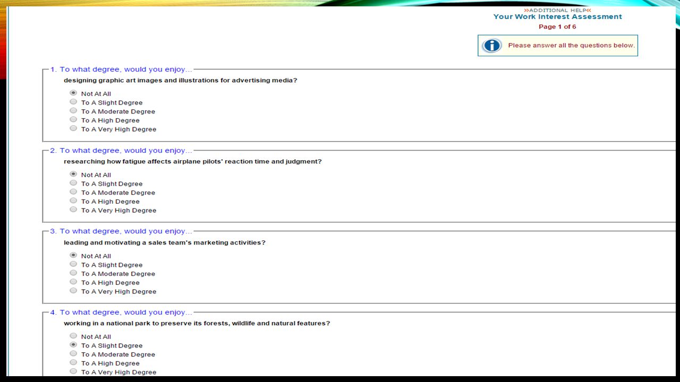Select To A High Degree for question 1
The width and height of the screenshot is (680, 382).
tap(73, 120)
